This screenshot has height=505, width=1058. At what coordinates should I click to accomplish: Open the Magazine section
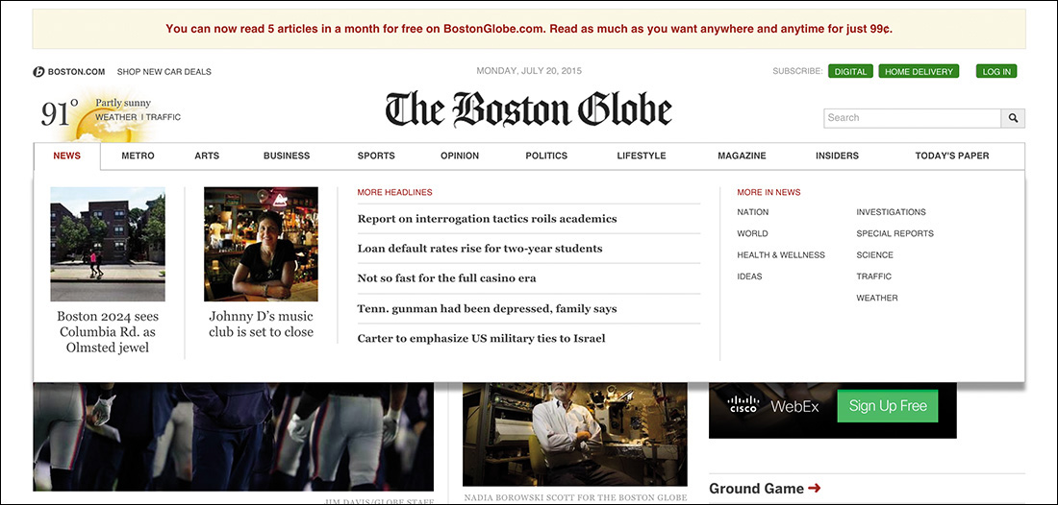[742, 156]
